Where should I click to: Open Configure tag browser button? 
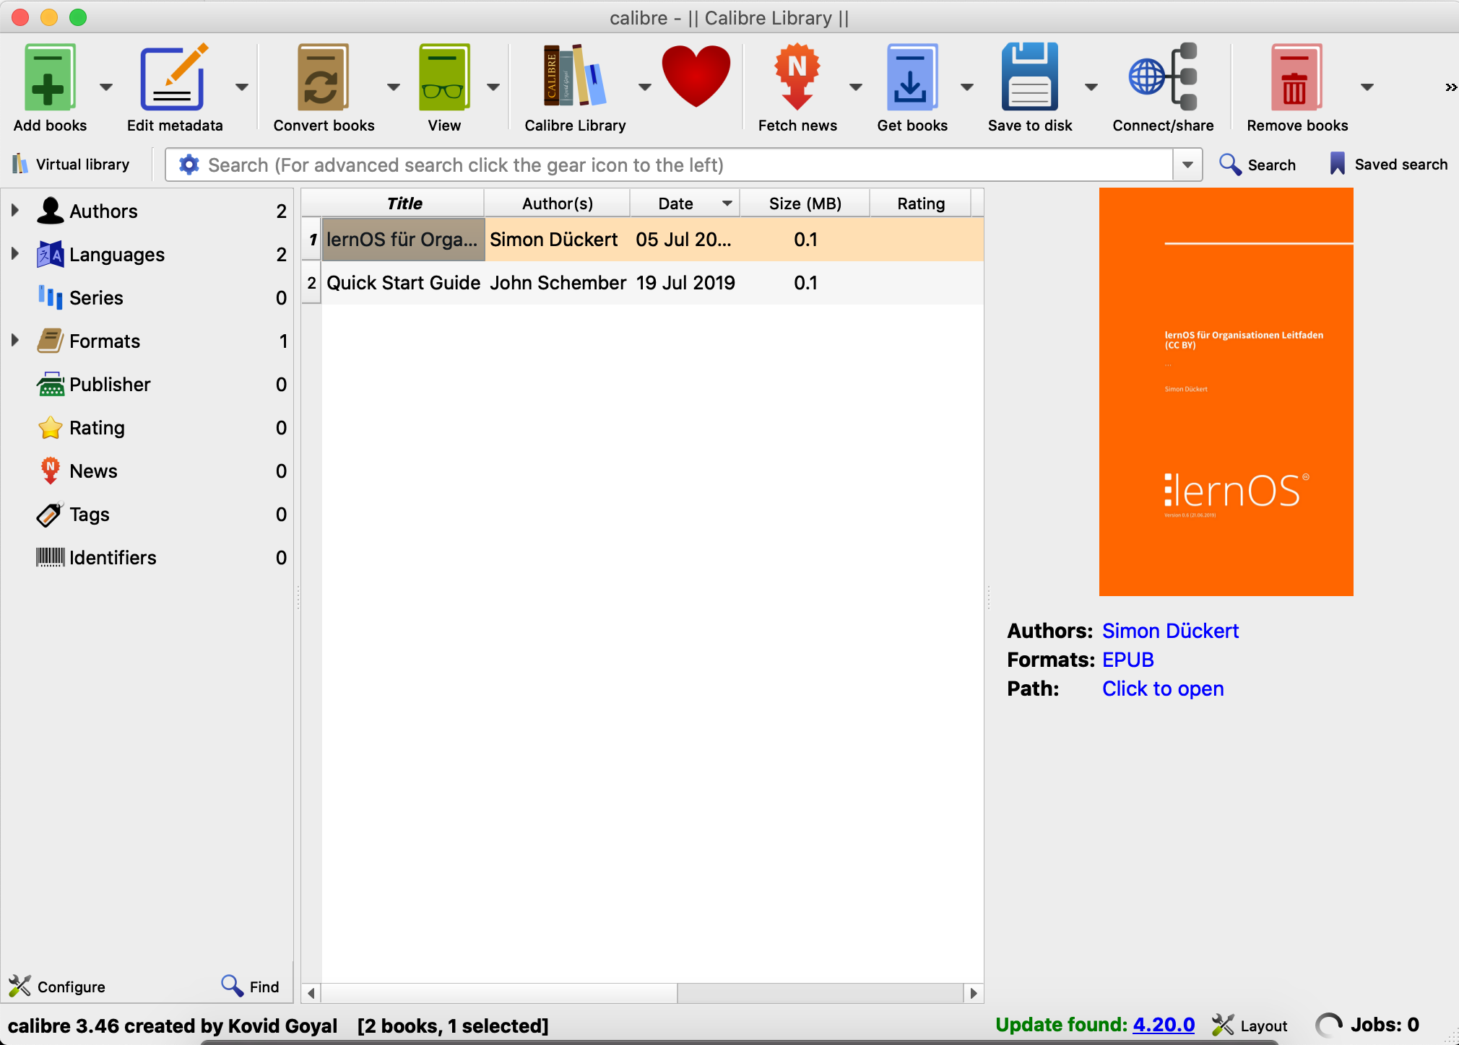tap(57, 986)
